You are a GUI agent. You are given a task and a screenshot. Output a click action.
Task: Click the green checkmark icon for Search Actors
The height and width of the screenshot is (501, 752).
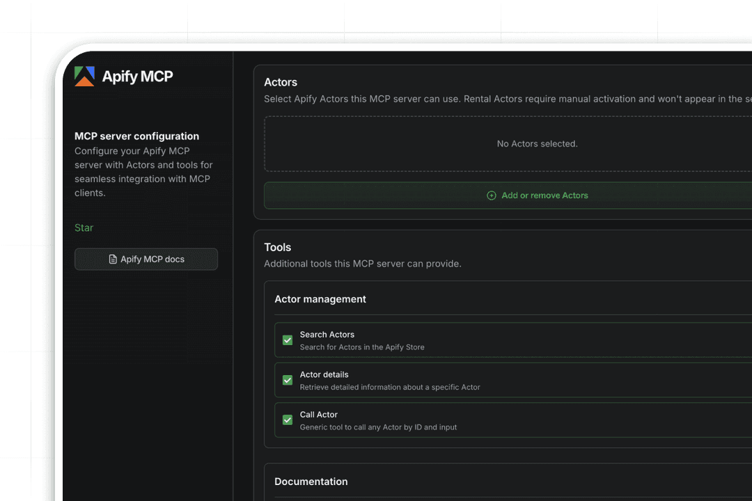point(288,340)
